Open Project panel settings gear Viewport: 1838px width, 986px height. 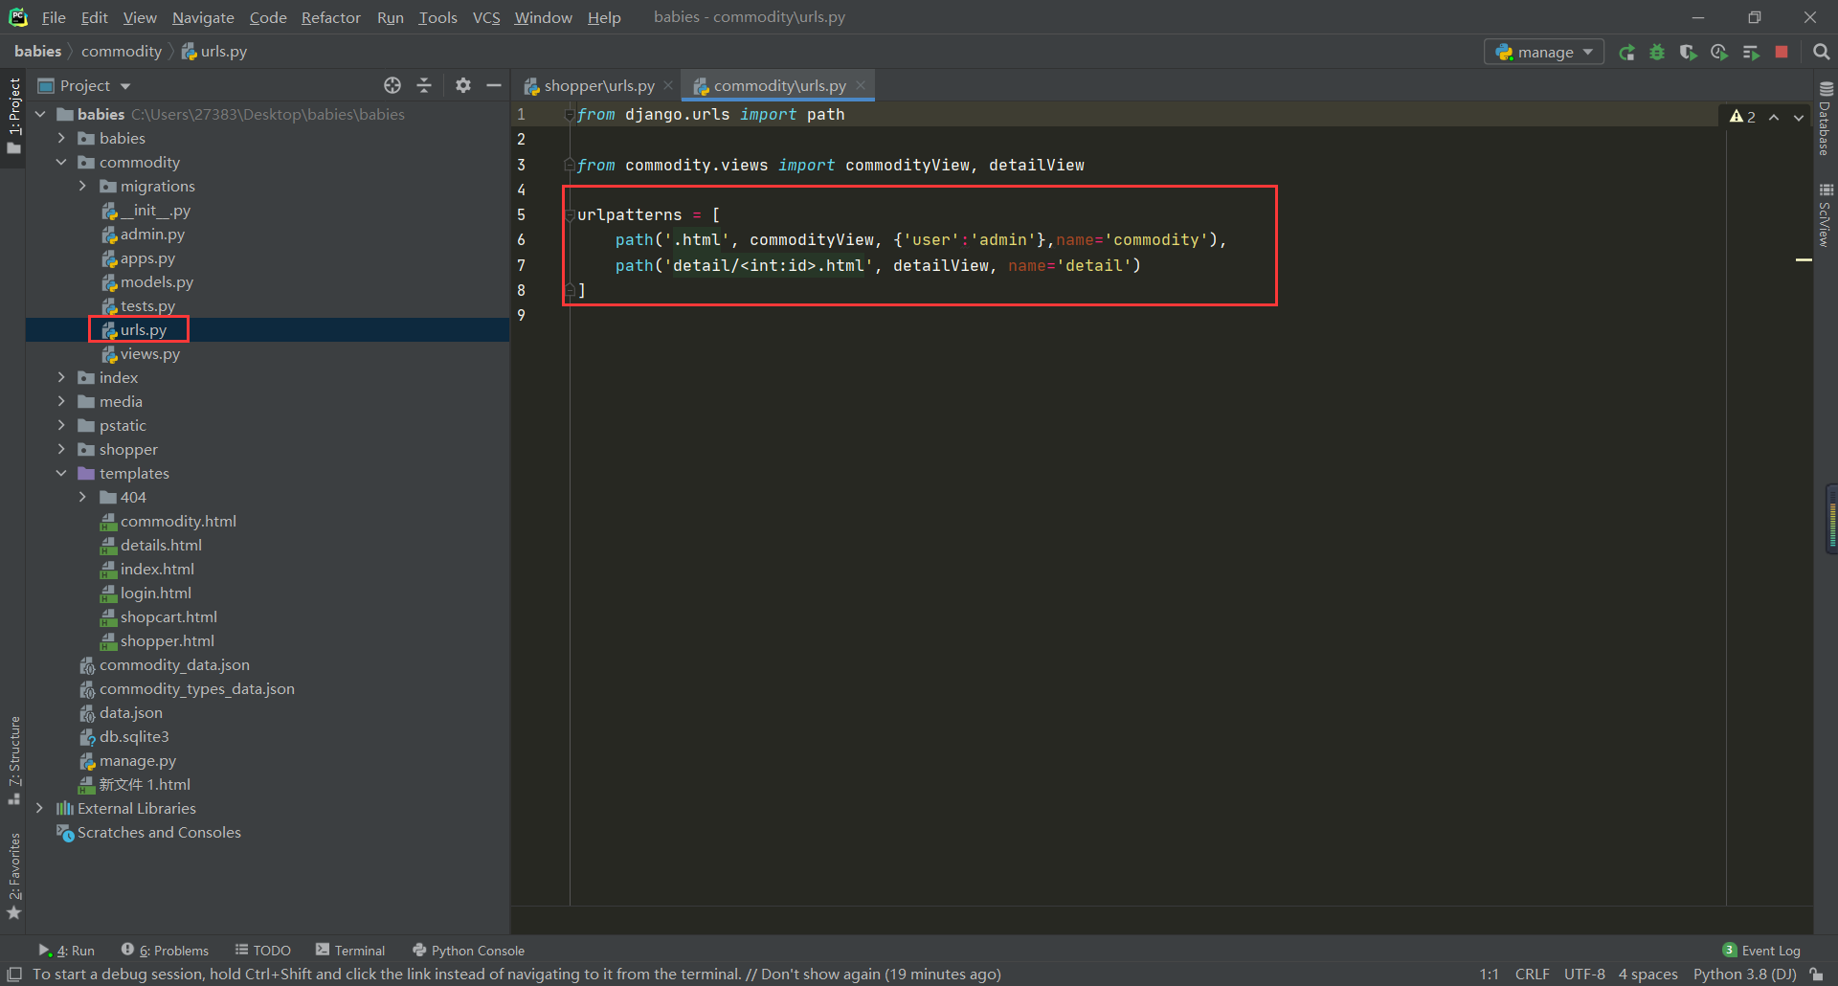463,85
